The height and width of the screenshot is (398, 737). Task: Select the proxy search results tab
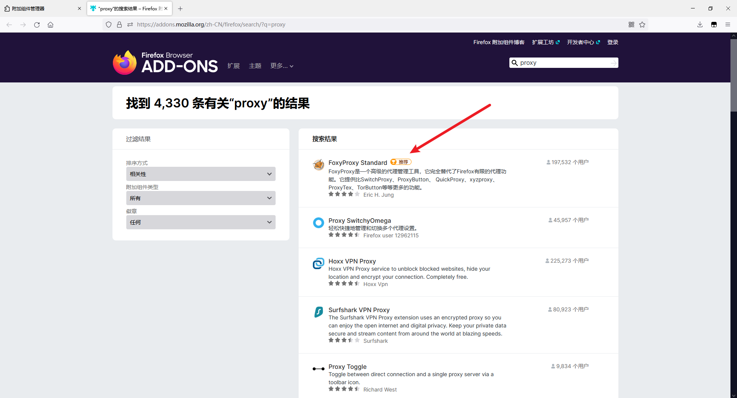point(129,8)
